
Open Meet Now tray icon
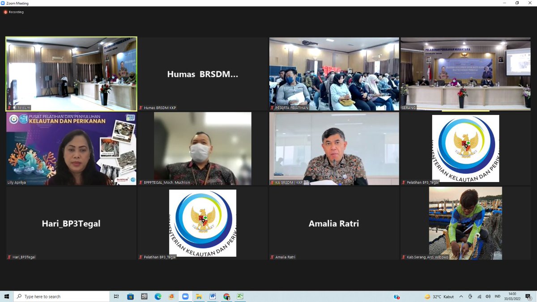(x=470, y=297)
